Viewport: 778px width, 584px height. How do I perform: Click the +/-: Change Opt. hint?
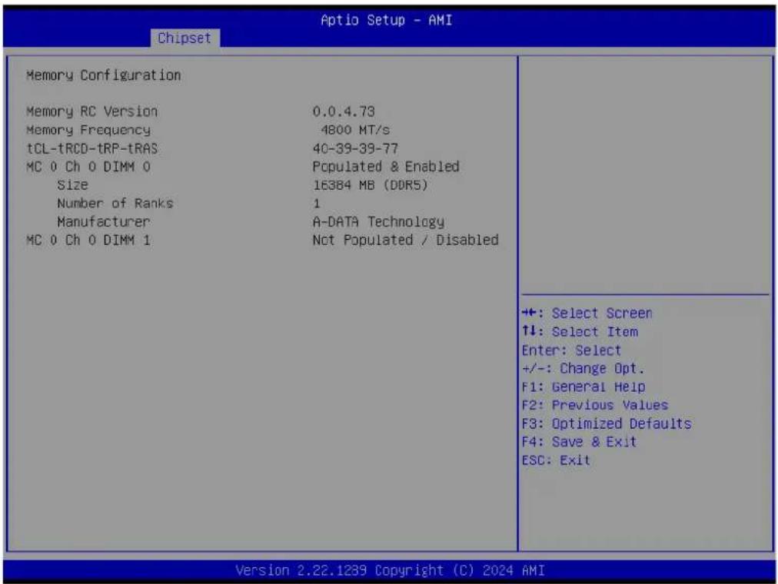click(583, 369)
